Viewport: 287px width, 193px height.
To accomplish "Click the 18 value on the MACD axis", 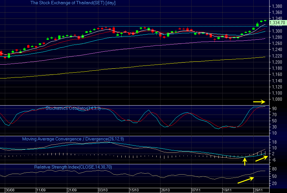I will coord(274,142).
